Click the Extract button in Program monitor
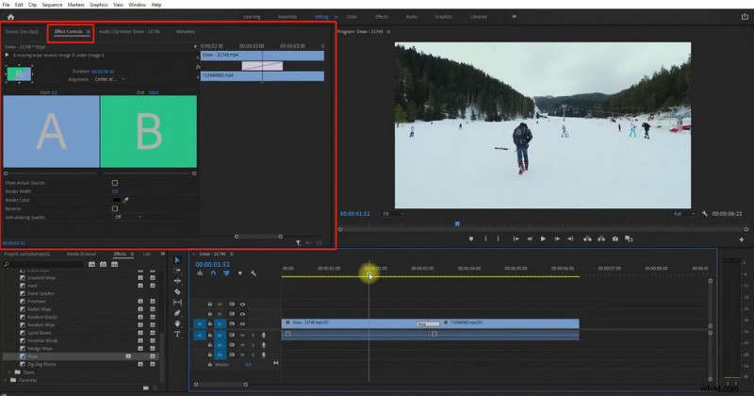754x396 pixels. pyautogui.click(x=601, y=239)
